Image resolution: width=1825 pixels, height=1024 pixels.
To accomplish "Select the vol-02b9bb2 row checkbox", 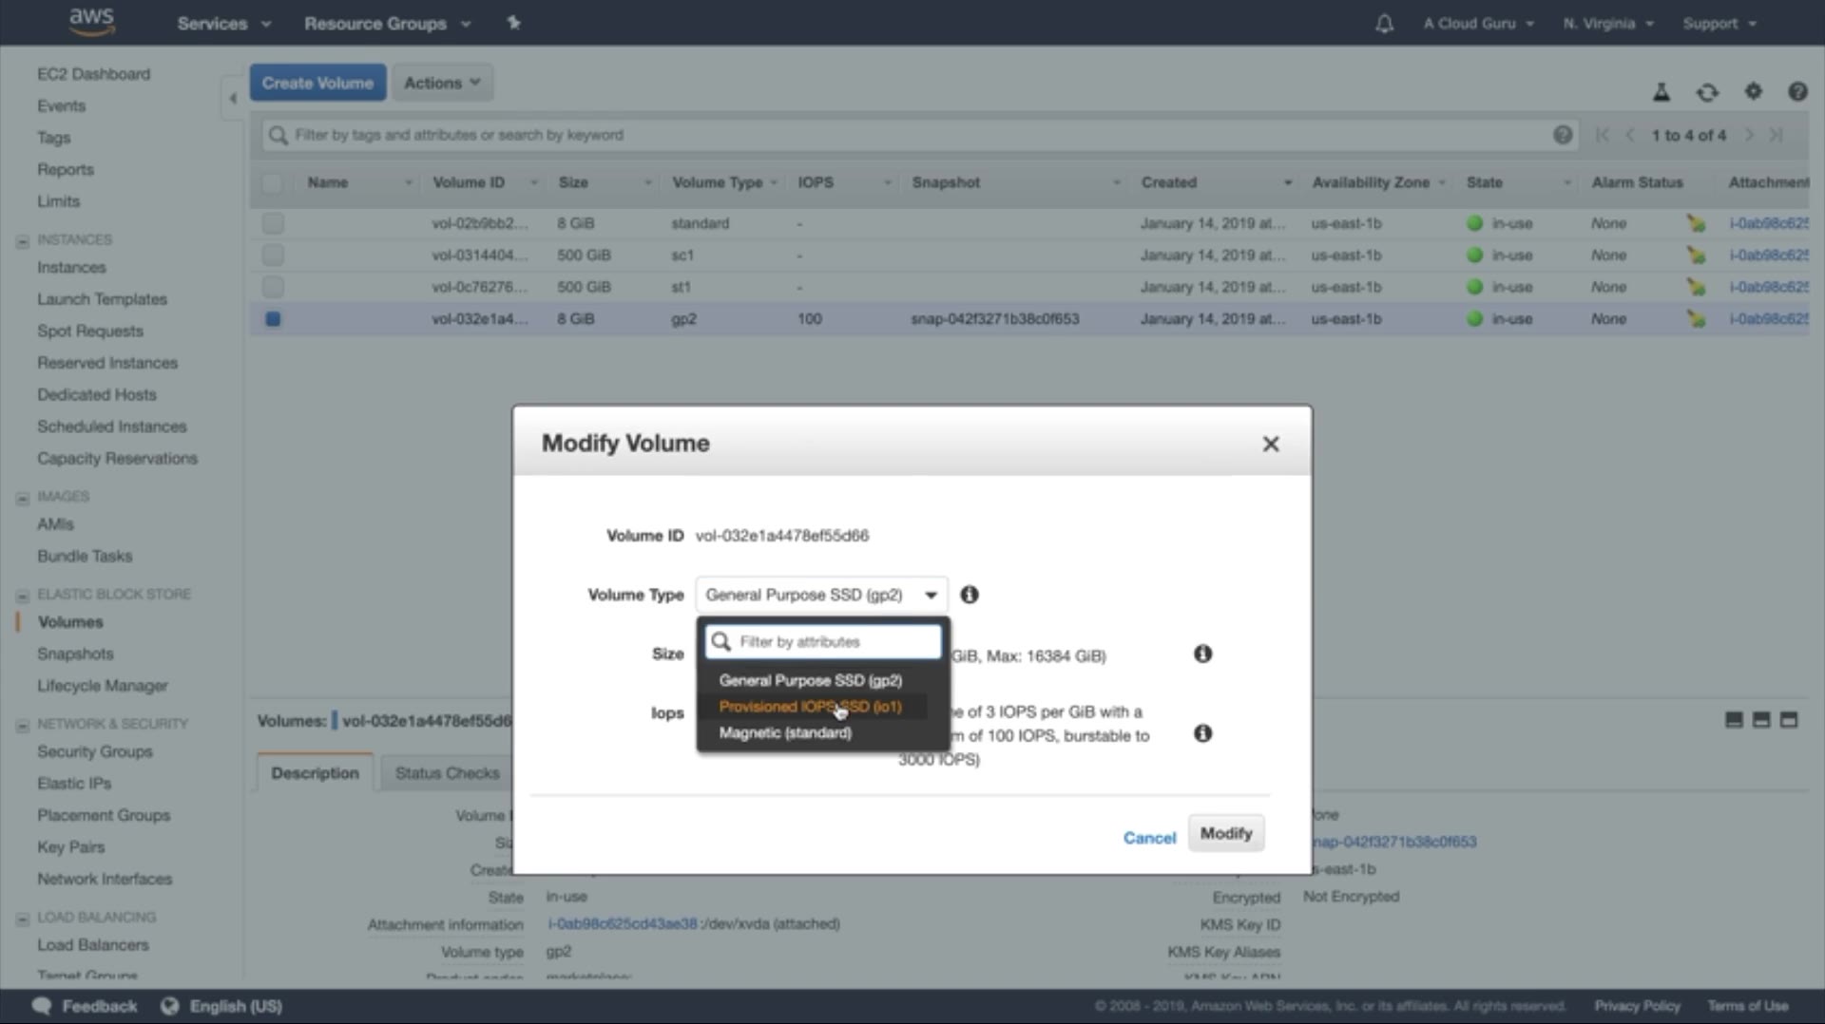I will [x=273, y=223].
